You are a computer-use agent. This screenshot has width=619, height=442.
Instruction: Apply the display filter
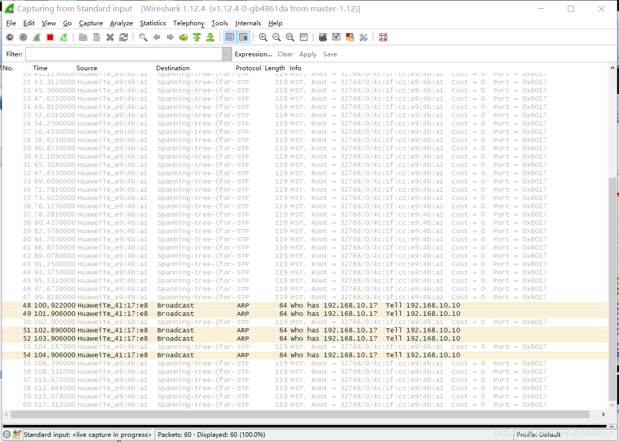click(x=308, y=54)
